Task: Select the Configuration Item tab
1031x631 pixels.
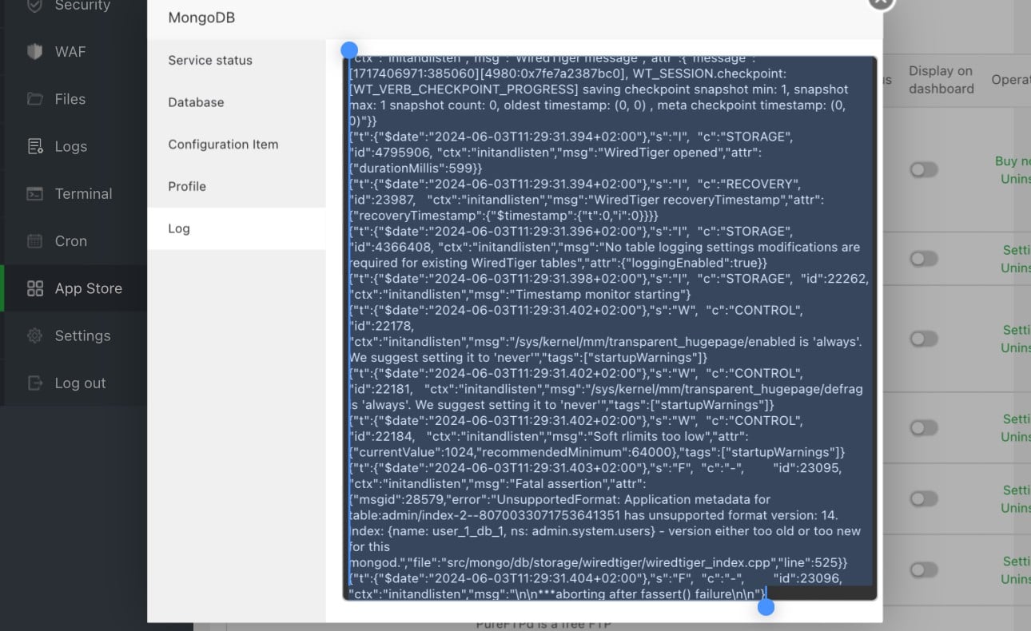Action: click(x=237, y=145)
